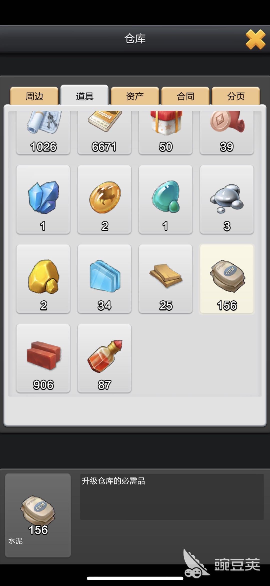This screenshot has height=586, width=270.
Task: Select the gold horse coin item
Action: click(x=104, y=199)
